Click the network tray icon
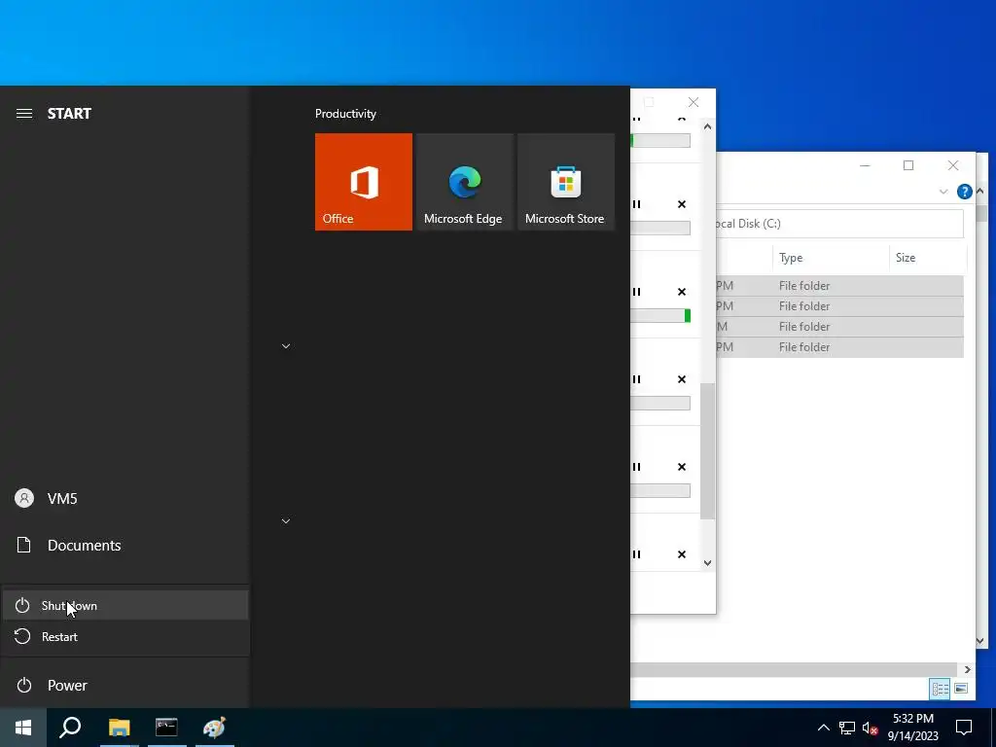The width and height of the screenshot is (996, 747). click(847, 728)
